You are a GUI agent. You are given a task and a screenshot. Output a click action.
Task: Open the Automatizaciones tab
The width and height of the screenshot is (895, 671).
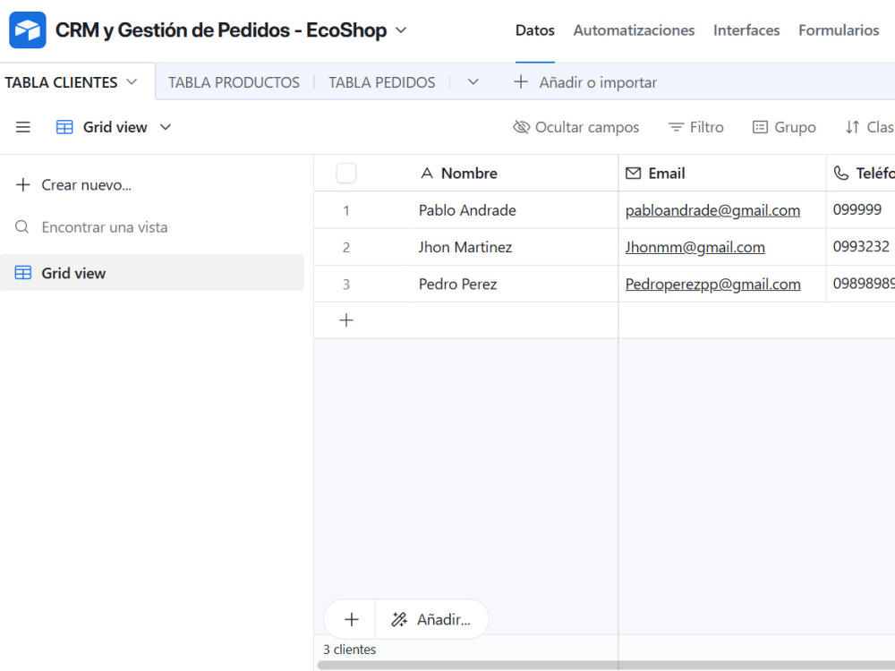click(634, 30)
